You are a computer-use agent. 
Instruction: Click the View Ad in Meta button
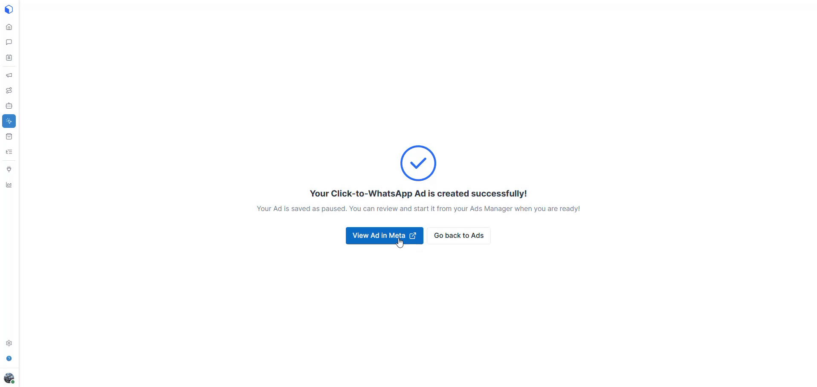[385, 236]
